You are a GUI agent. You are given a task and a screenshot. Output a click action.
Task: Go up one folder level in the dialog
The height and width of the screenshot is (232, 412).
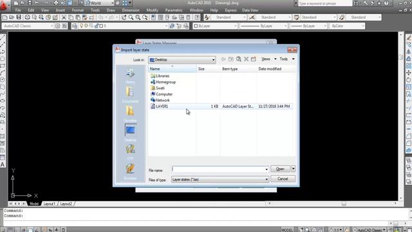coord(230,59)
